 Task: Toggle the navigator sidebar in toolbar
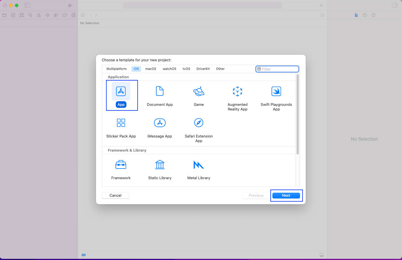(x=28, y=5)
